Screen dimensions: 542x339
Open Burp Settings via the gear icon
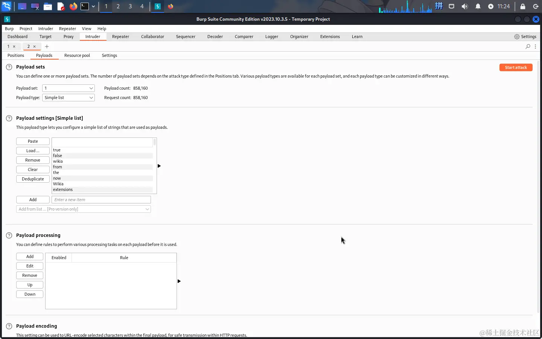(517, 37)
